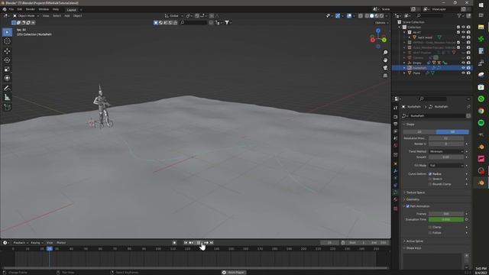Select the Add Cube tool
Image resolution: width=489 pixels, height=275 pixels.
[x=7, y=107]
